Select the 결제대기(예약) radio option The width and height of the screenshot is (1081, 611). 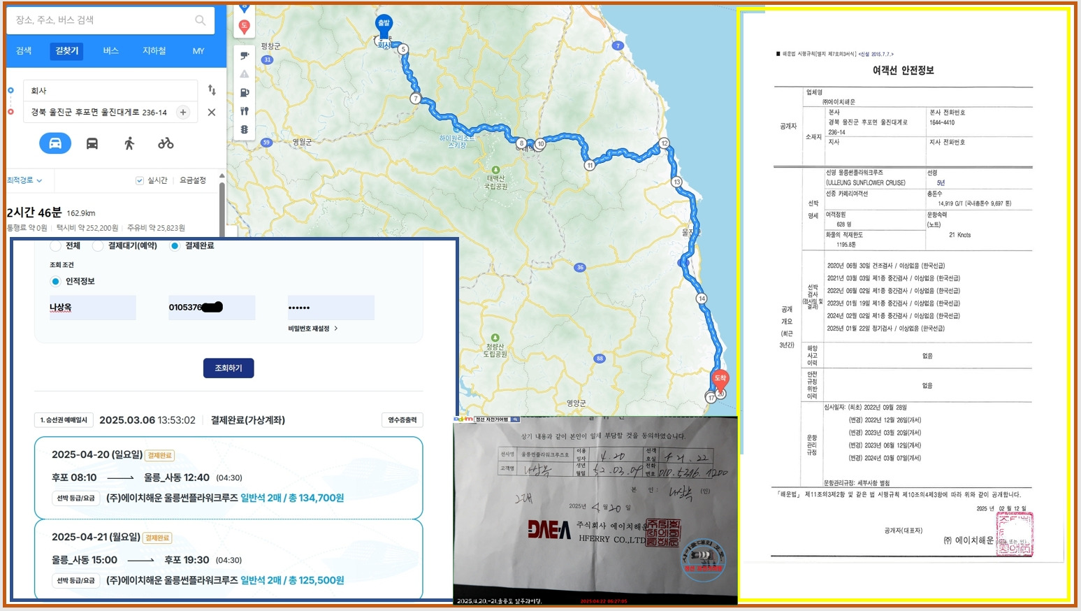pos(98,246)
